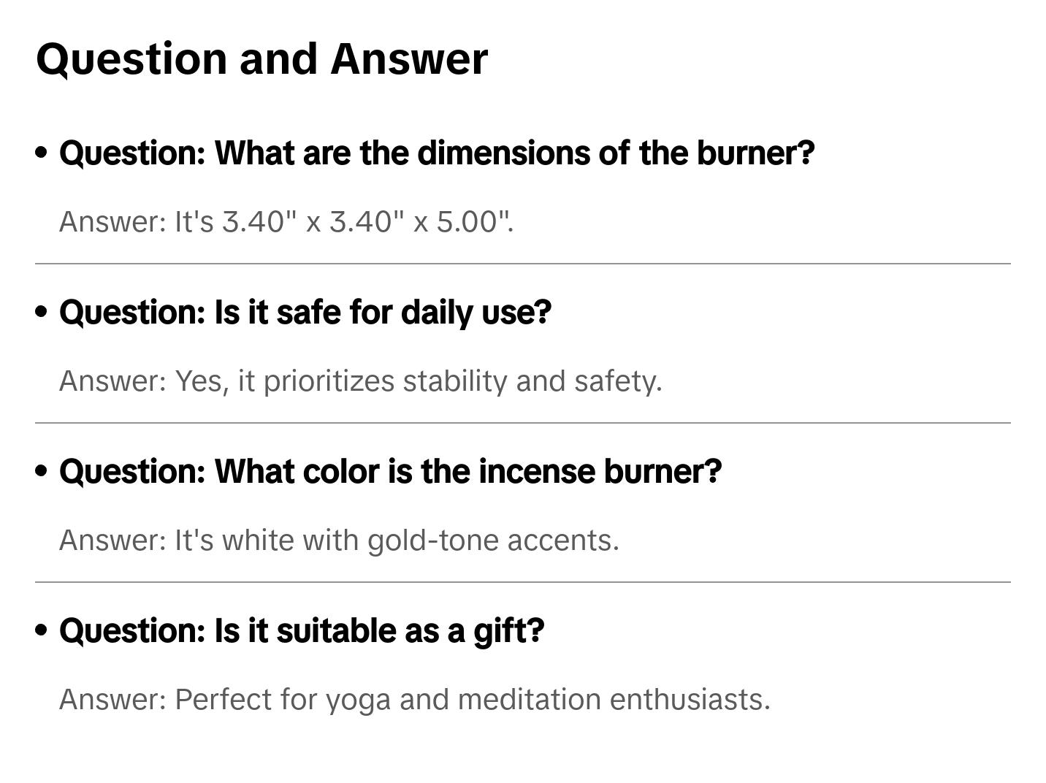Viewport: 1046px width, 783px height.
Task: Click the "white with gold-tone accents" text
Action: point(420,541)
